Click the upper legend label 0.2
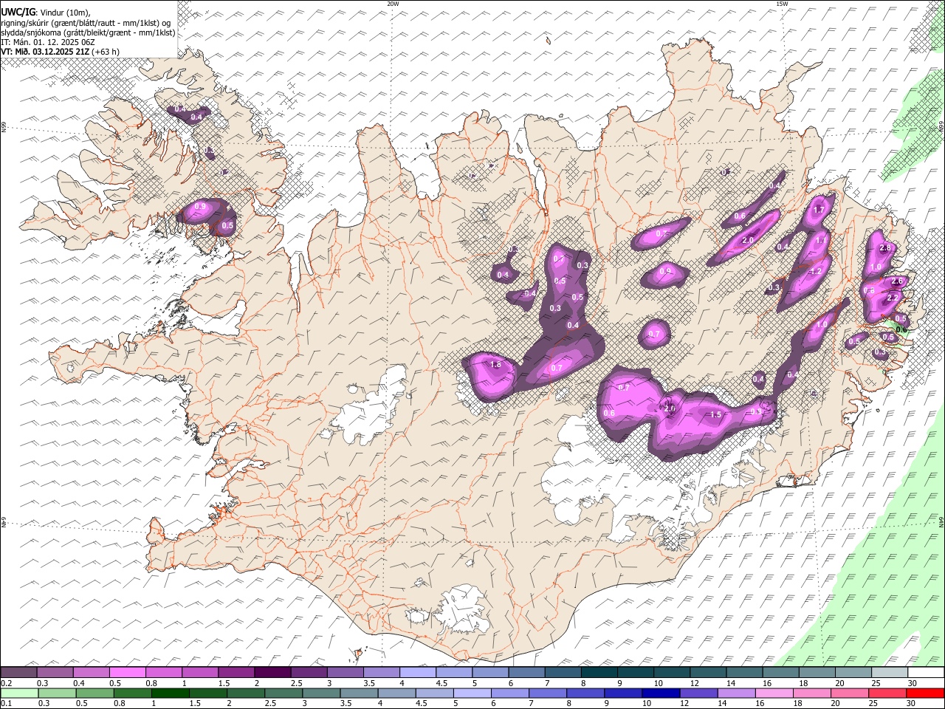945x709 pixels. point(7,683)
